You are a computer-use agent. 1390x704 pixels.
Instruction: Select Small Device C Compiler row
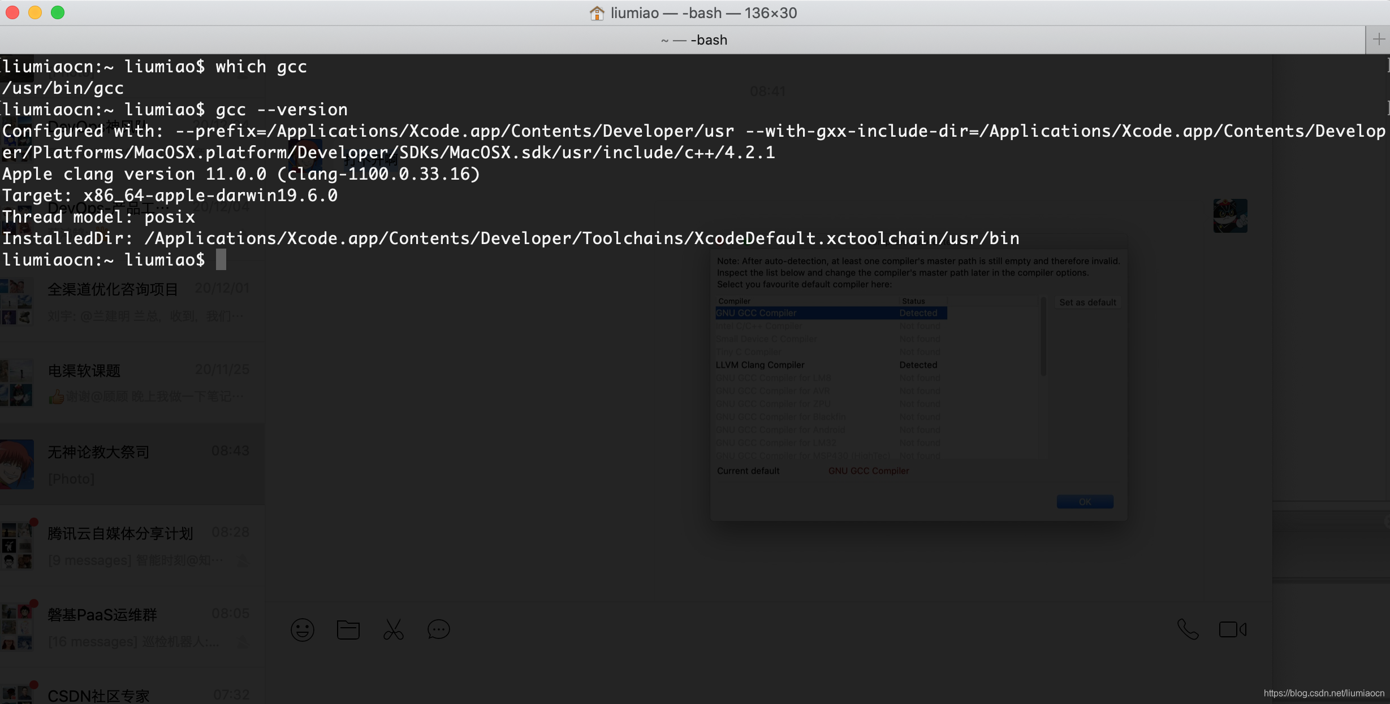pyautogui.click(x=831, y=339)
